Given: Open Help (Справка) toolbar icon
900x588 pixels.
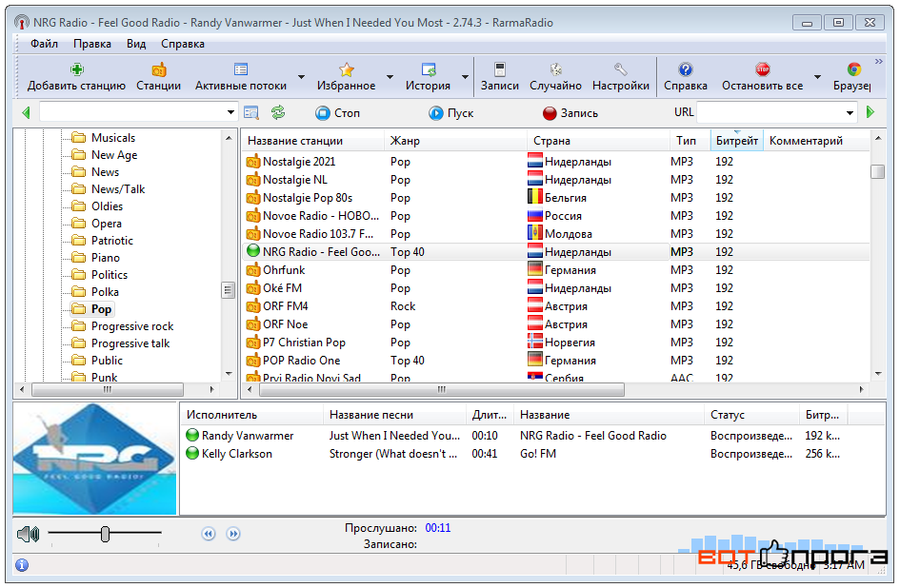Looking at the screenshot, I should click(x=686, y=77).
